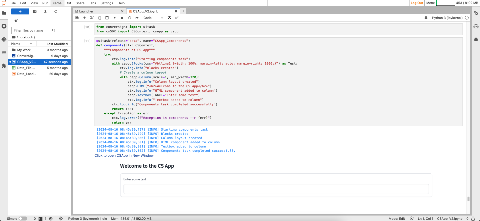Insert a cell below with plus icon

pos(84,18)
